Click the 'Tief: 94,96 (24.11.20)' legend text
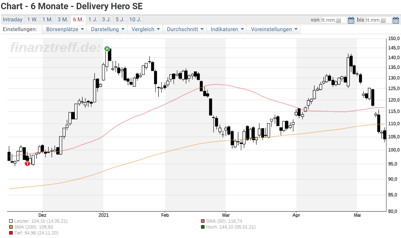This screenshot has height=238, width=401. pos(36,233)
